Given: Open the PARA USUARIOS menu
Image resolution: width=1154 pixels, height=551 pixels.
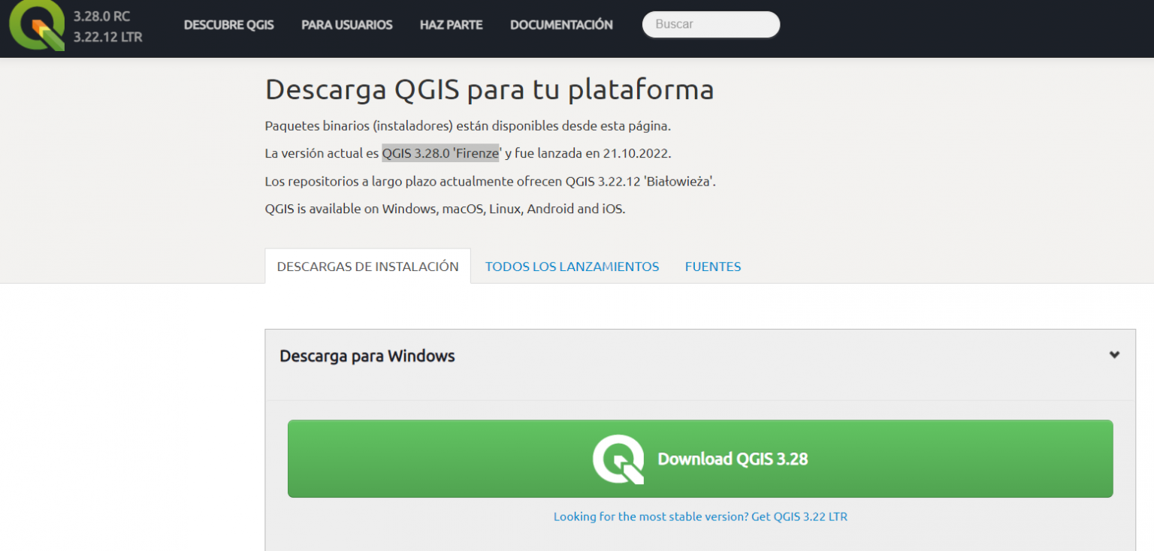Looking at the screenshot, I should click(x=346, y=25).
